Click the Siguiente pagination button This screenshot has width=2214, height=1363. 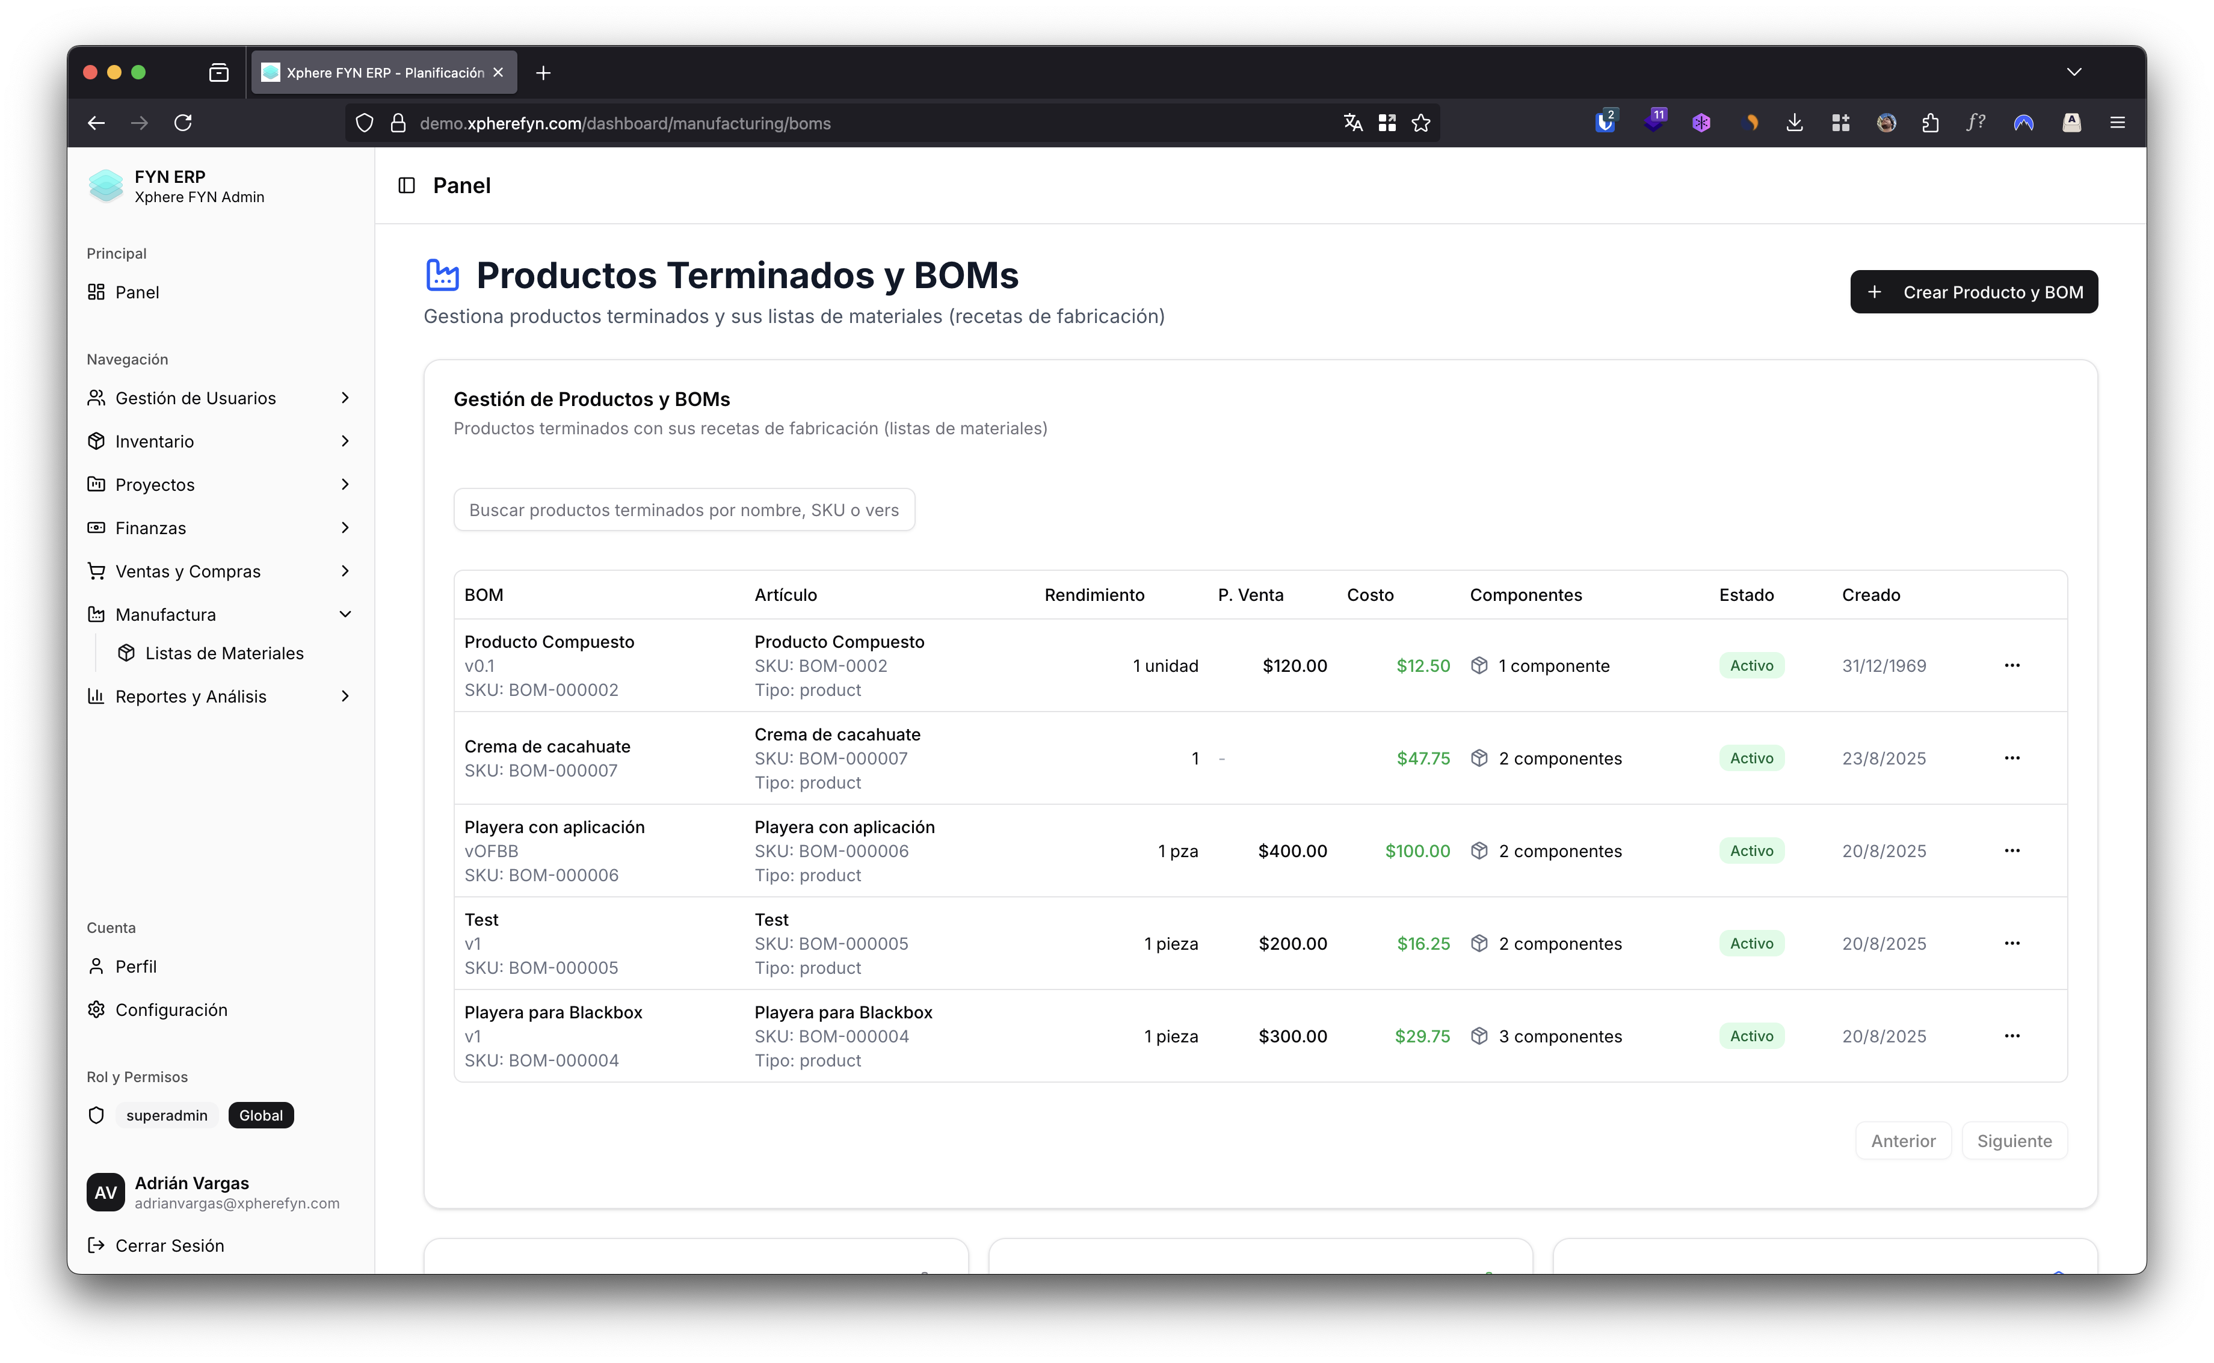click(x=2013, y=1140)
